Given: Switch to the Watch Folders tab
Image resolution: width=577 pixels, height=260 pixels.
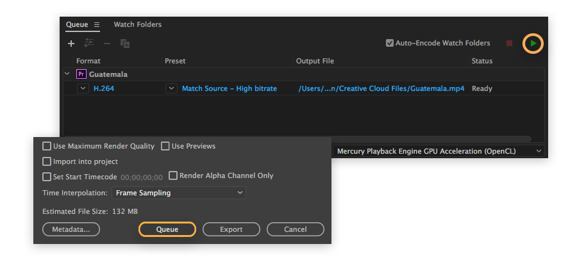Looking at the screenshot, I should pos(138,25).
